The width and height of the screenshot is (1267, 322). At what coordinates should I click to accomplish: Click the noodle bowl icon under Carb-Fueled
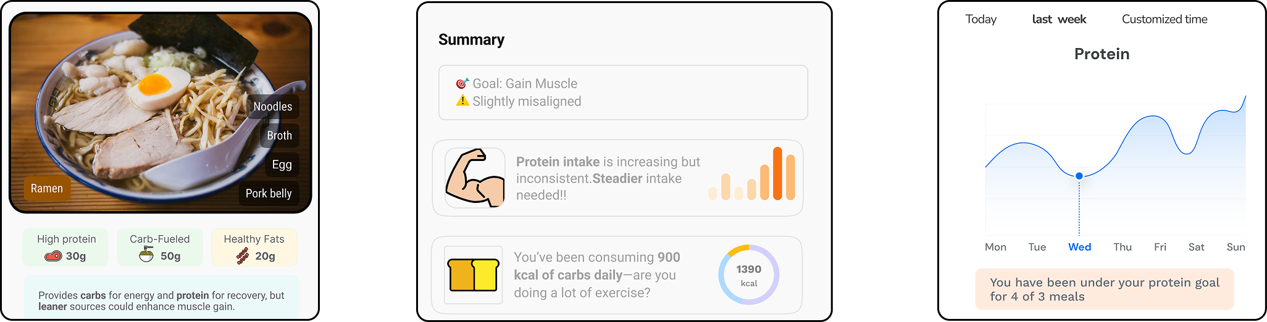click(146, 254)
